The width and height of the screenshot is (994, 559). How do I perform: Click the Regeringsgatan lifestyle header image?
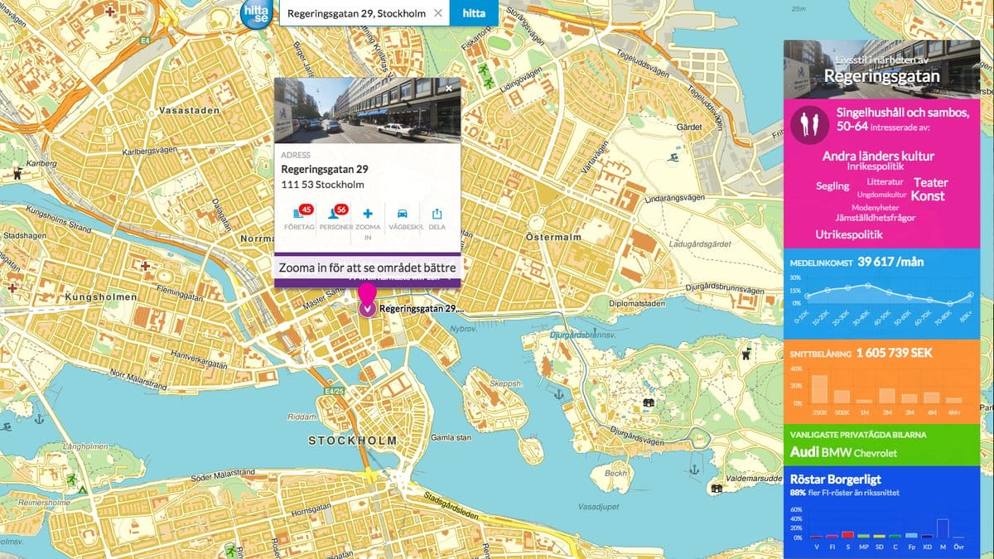click(x=881, y=70)
